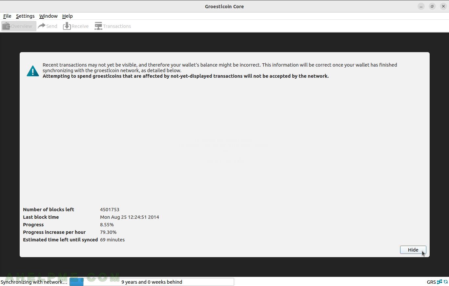
Task: Click the blockchain syncing icon
Action: [445, 282]
